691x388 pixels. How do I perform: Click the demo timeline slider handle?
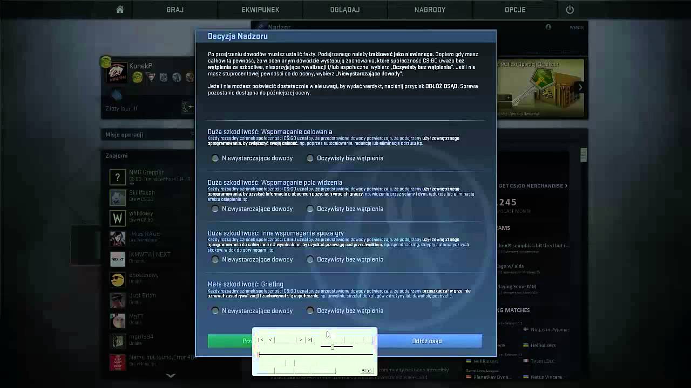point(258,355)
